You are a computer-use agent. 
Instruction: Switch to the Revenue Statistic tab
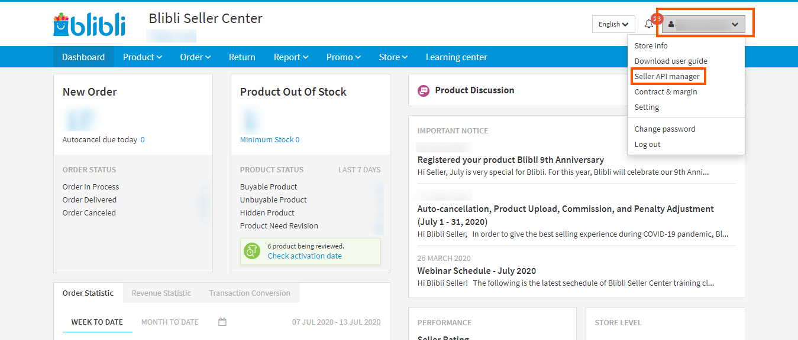pos(161,293)
